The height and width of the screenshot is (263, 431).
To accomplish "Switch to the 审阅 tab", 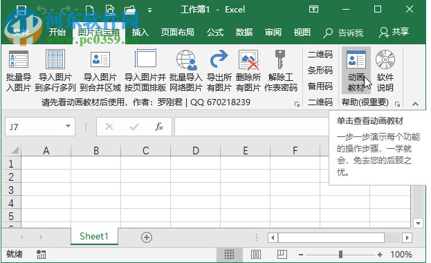I will 273,33.
